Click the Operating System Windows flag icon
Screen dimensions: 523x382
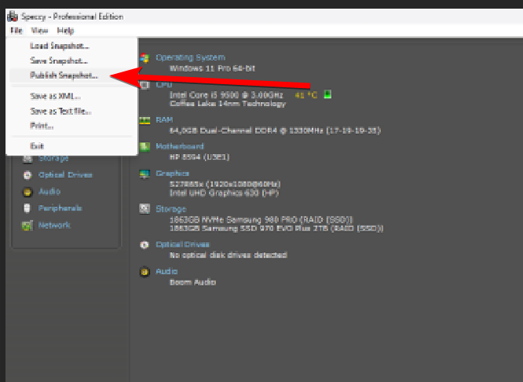[144, 58]
